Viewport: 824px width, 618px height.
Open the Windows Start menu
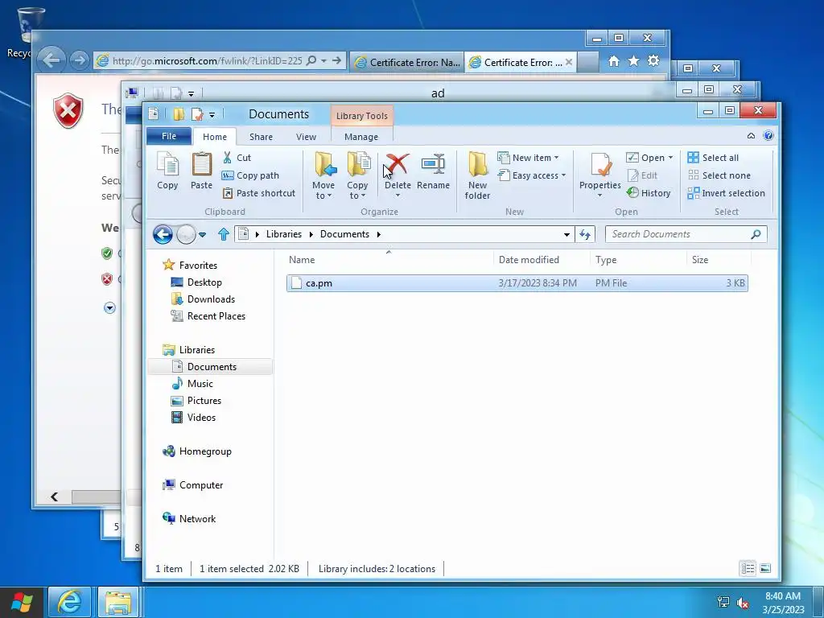22,602
